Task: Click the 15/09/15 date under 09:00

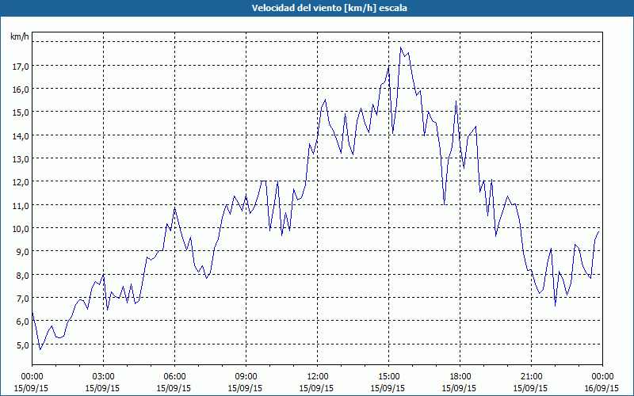Action: (245, 388)
